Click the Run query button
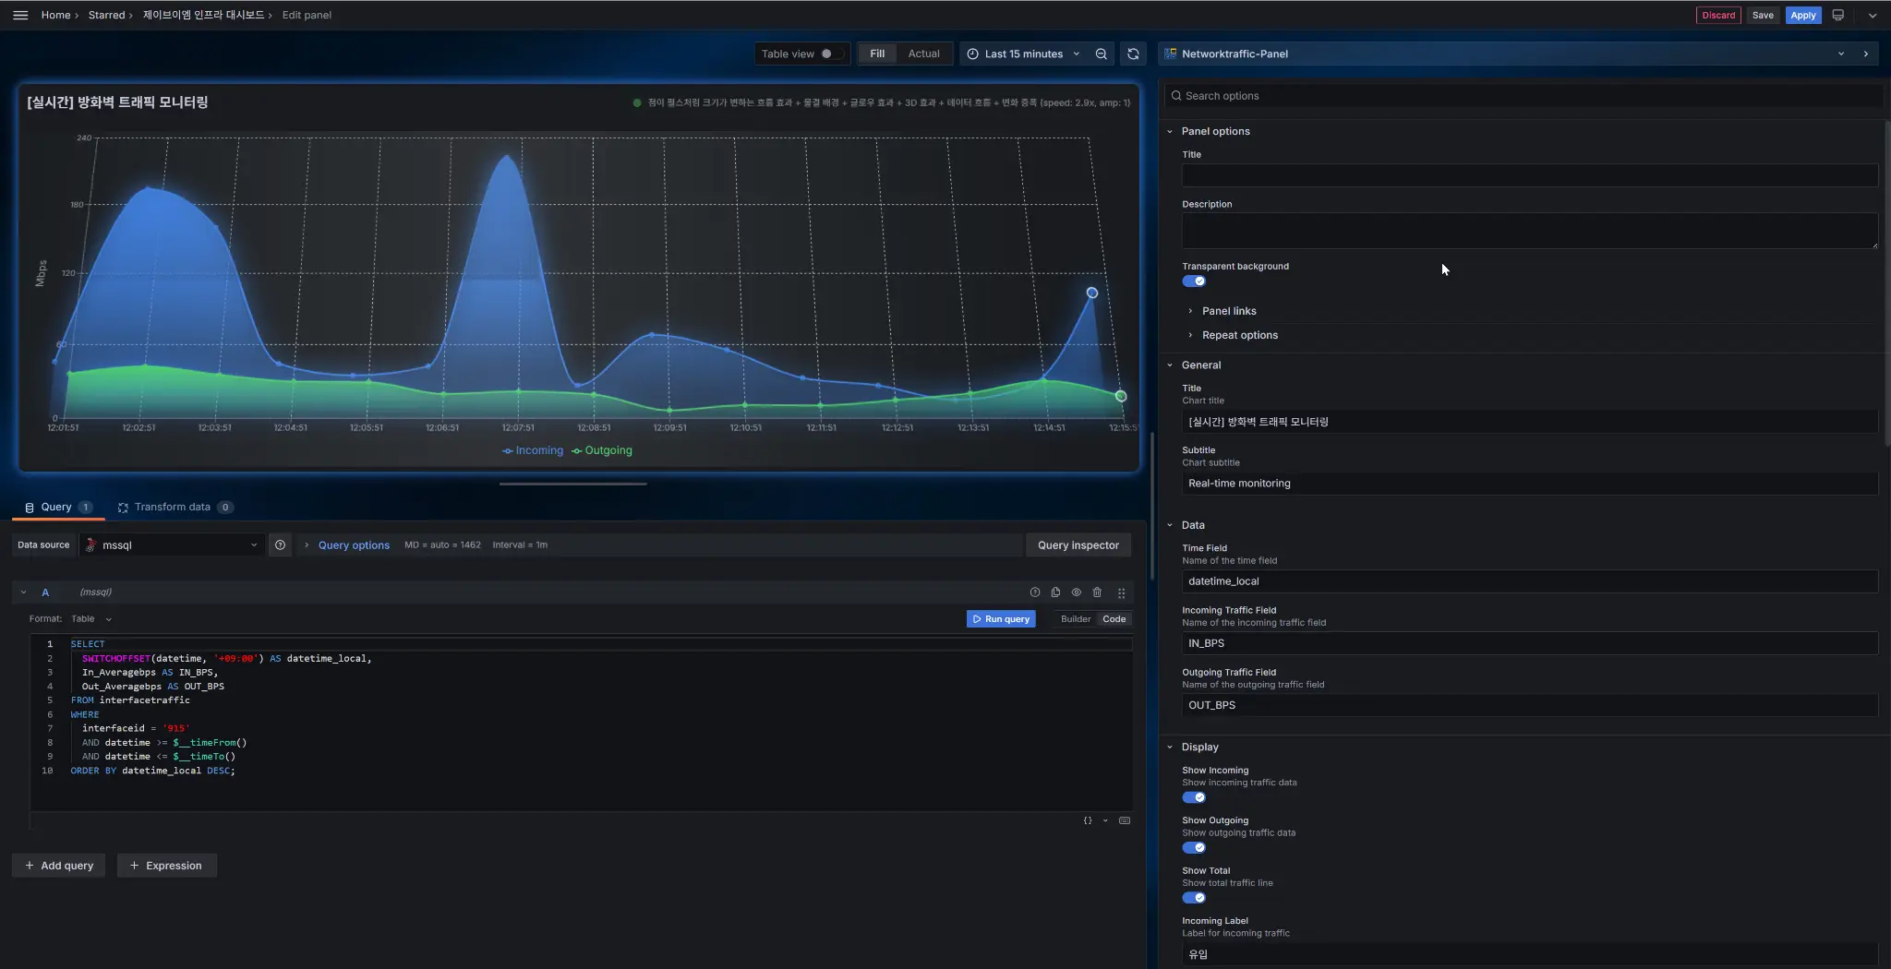This screenshot has height=969, width=1891. (x=1001, y=619)
